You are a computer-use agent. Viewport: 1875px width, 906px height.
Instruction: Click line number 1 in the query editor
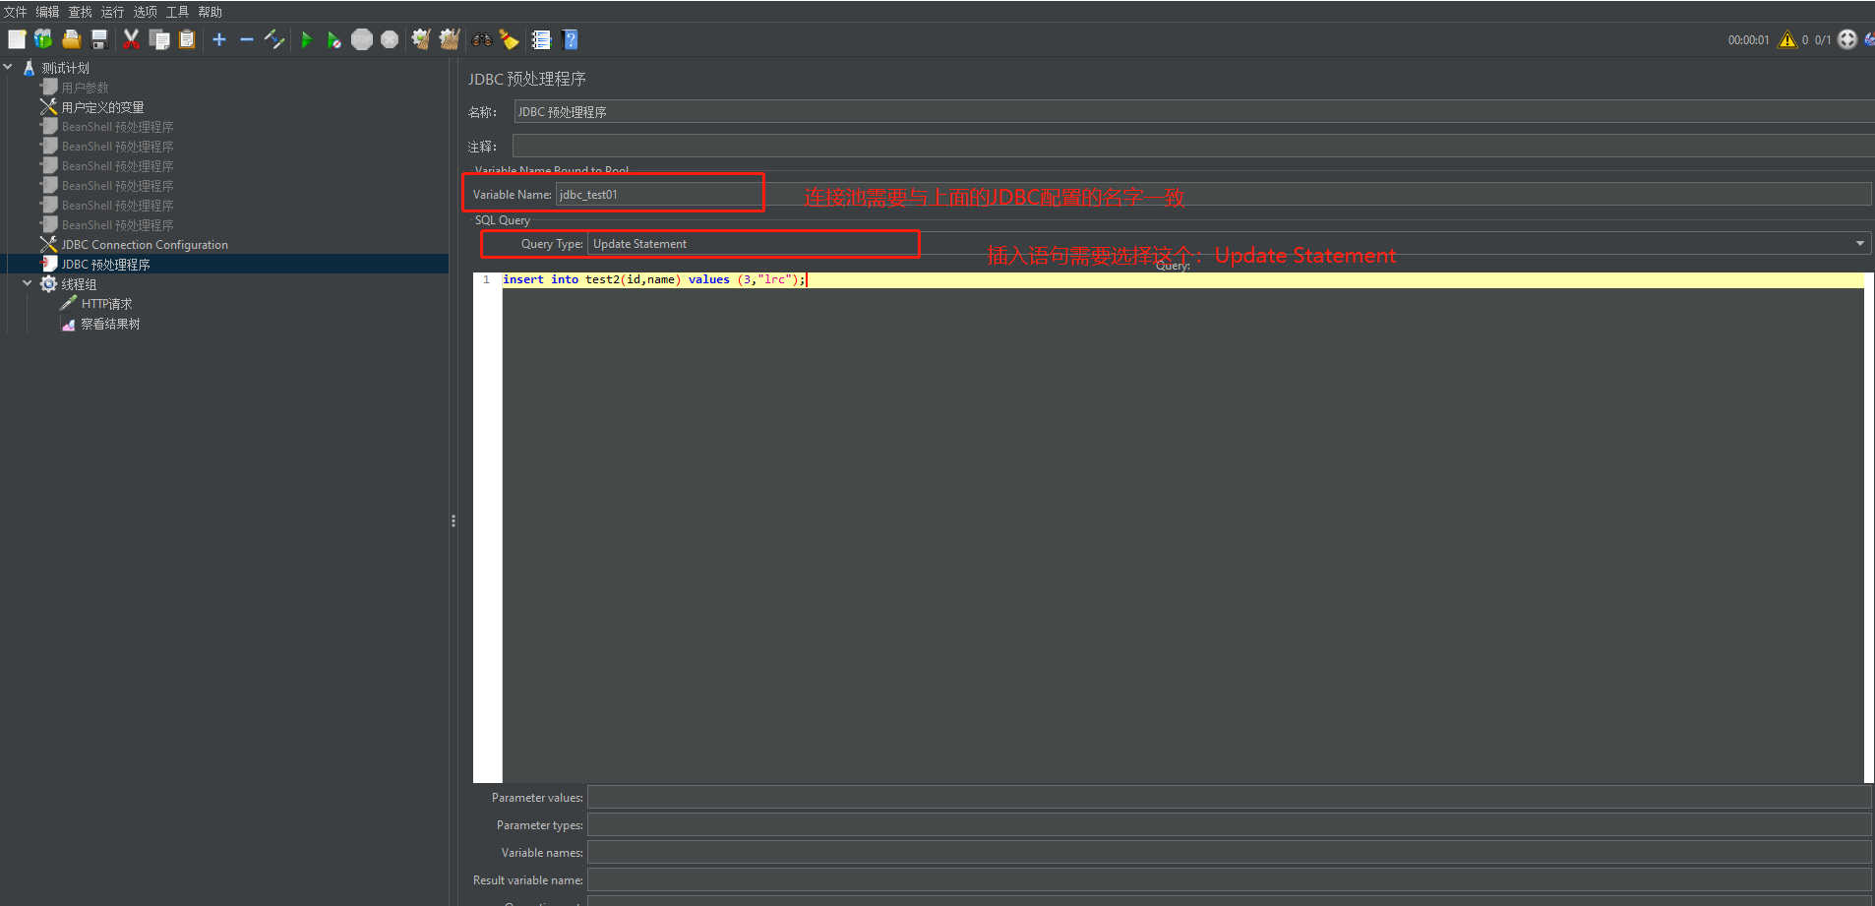click(486, 279)
